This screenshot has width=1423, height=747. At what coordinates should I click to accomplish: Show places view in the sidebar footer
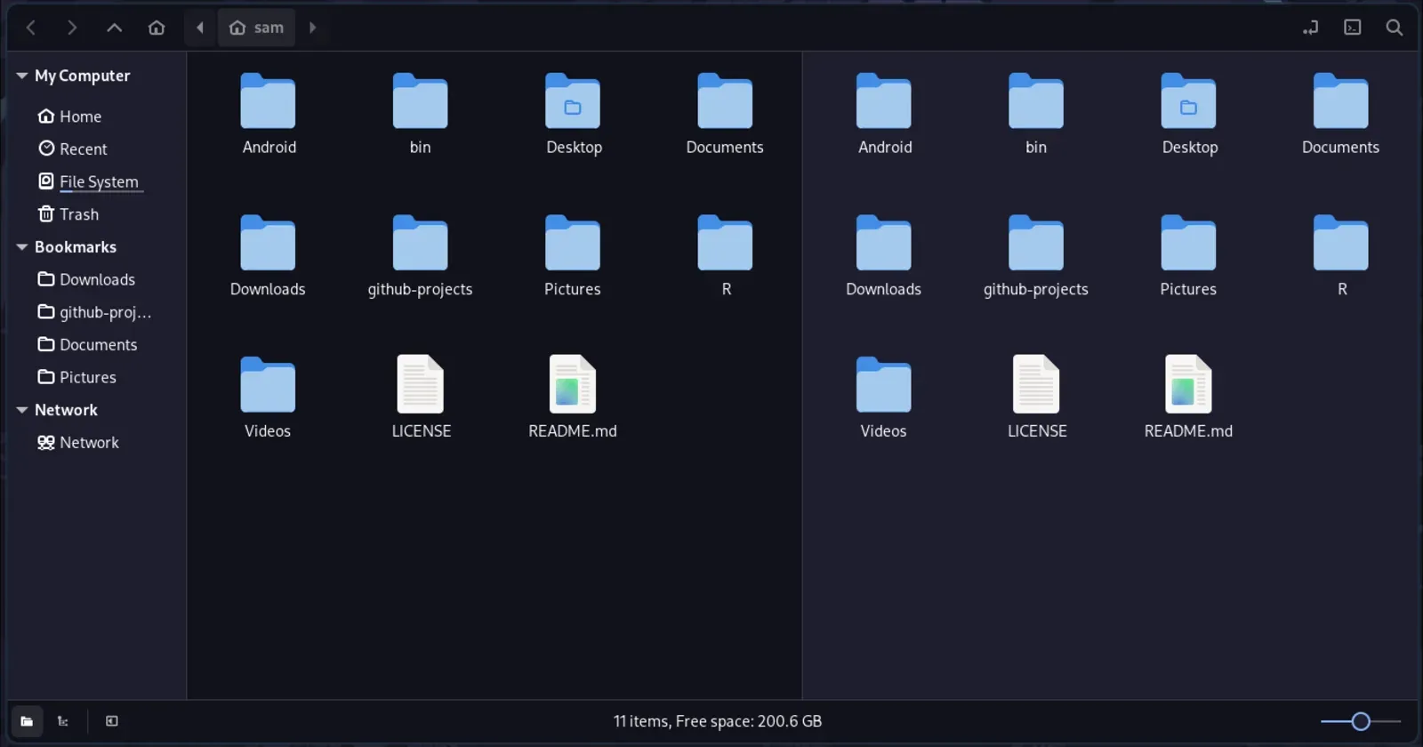(27, 721)
